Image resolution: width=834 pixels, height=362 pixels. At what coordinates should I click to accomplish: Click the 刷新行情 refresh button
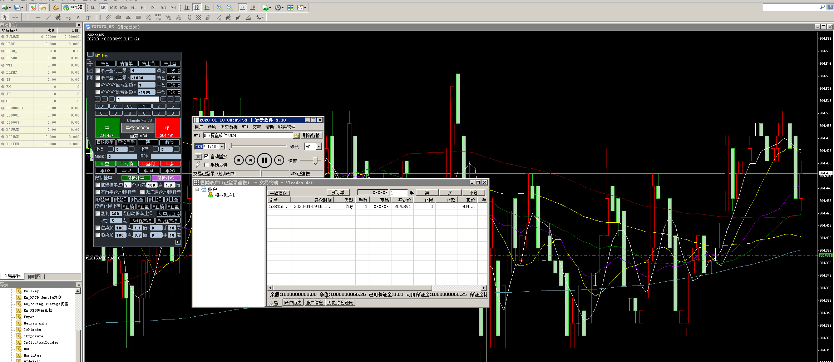click(311, 136)
